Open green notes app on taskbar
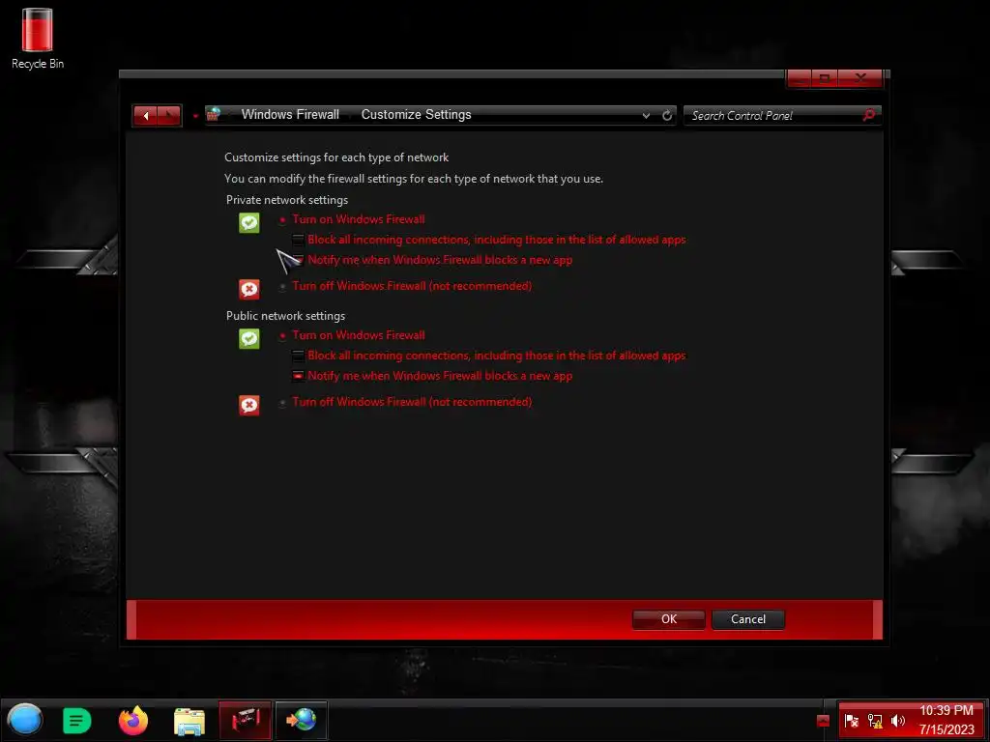Viewport: 990px width, 742px height. 77,721
